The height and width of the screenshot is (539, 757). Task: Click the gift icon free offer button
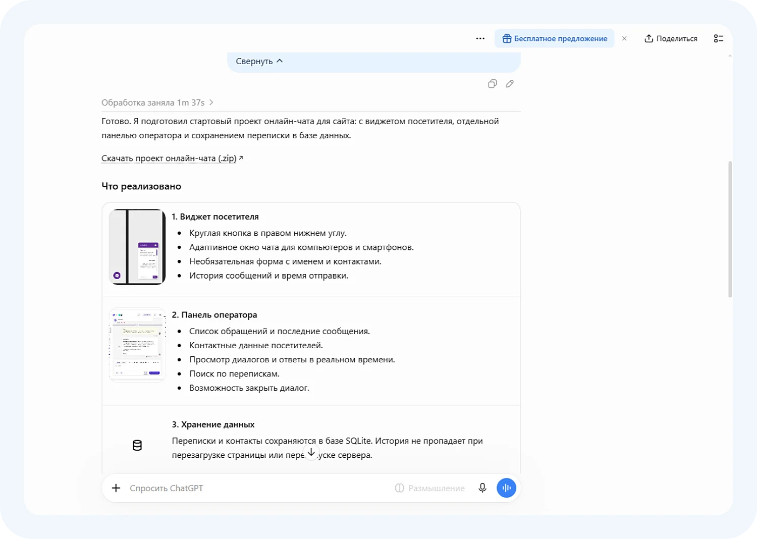coord(554,38)
